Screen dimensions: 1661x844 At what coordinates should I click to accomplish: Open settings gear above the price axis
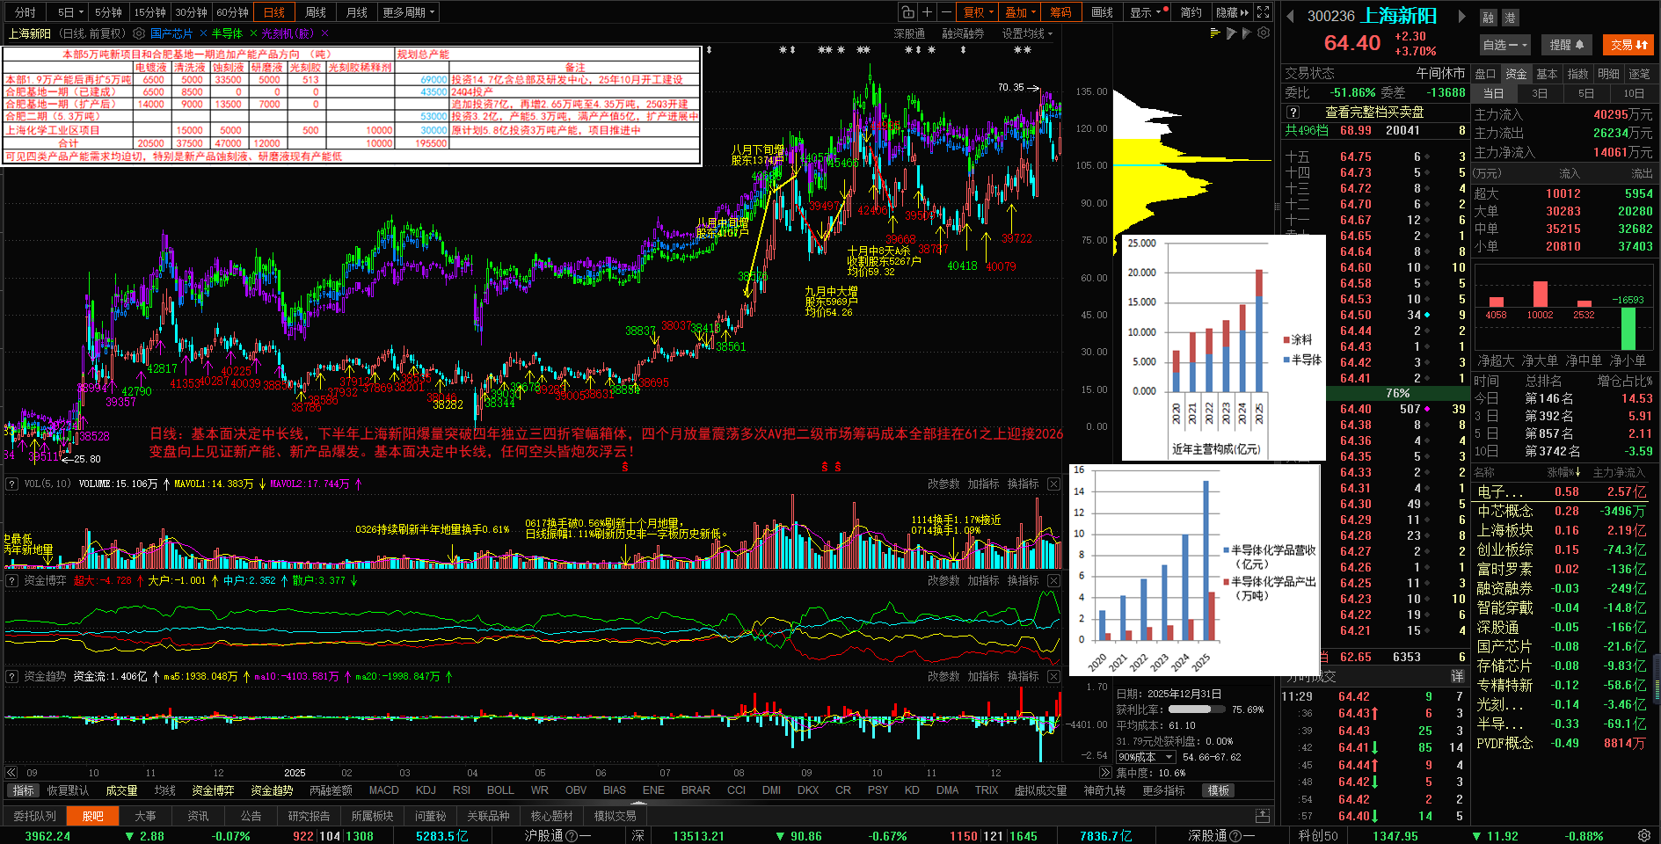coord(1264,33)
